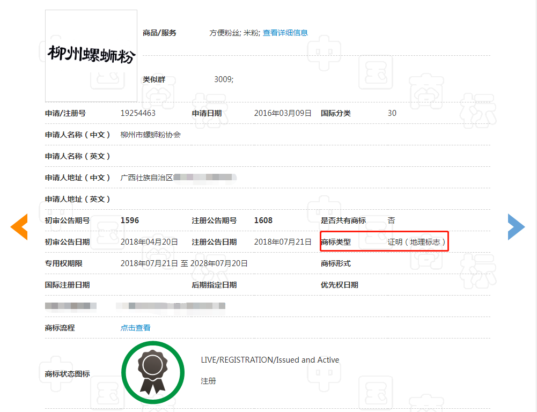Click the 初审公告期号 label
The width and height of the screenshot is (537, 412).
click(x=68, y=220)
